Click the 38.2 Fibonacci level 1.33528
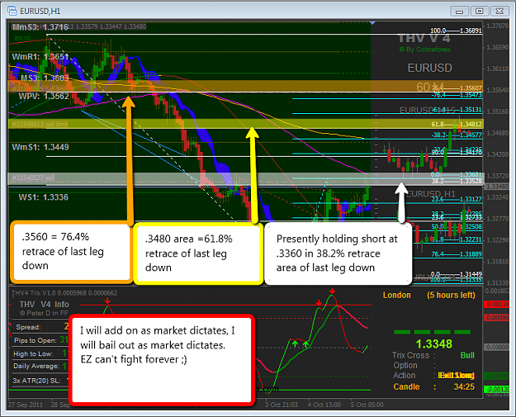 click(457, 181)
